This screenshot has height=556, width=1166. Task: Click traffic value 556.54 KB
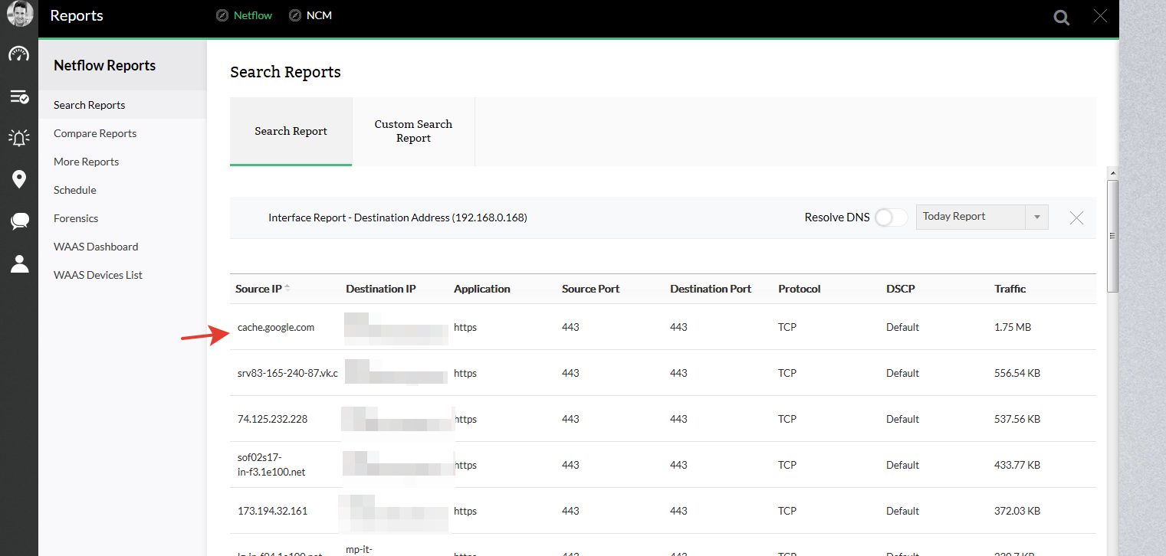pyautogui.click(x=1017, y=373)
